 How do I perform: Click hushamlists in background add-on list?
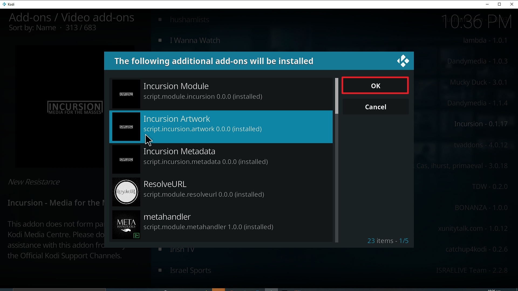click(x=189, y=20)
